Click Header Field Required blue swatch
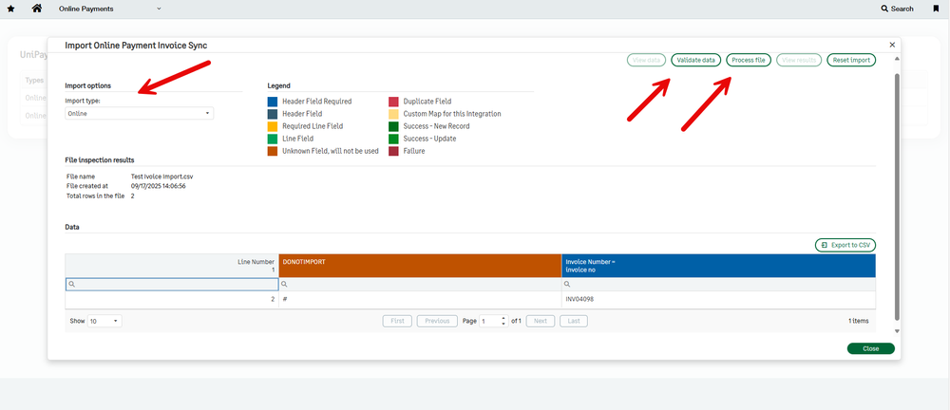950x410 pixels. 273,102
